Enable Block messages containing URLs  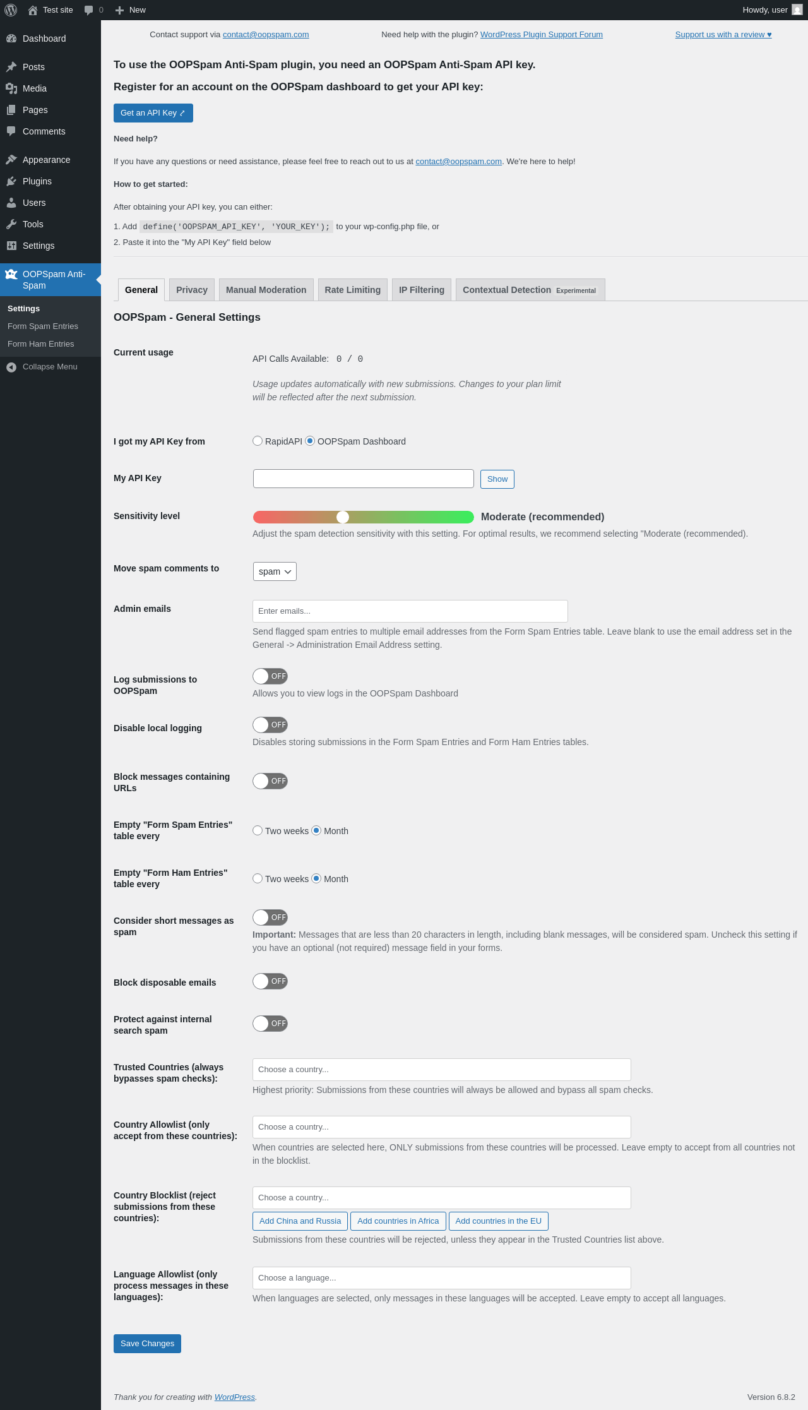(x=270, y=781)
